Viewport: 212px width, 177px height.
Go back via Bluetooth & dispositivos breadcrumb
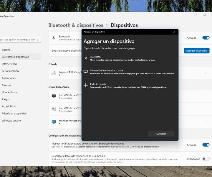76,25
